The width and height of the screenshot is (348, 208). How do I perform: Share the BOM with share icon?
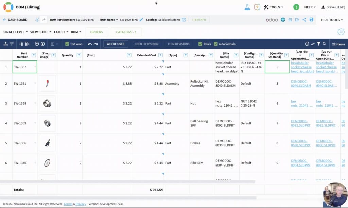click(304, 20)
